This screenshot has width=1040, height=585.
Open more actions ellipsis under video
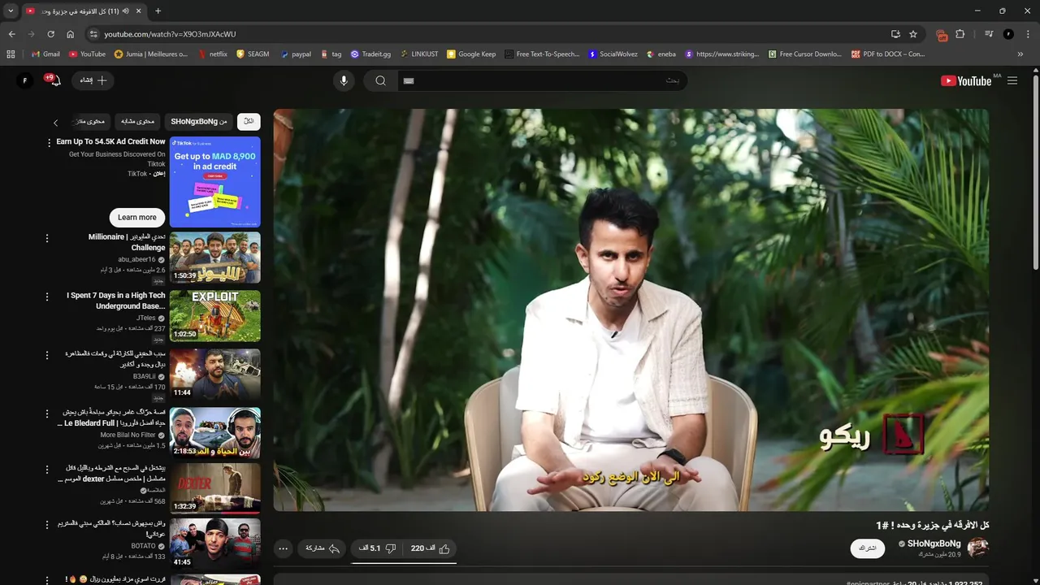(x=283, y=548)
